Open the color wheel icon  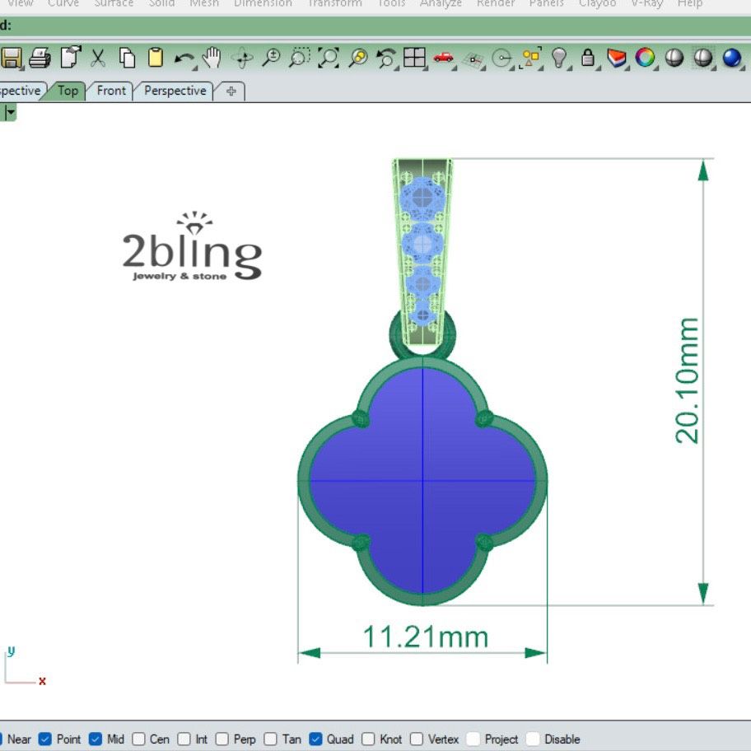coord(645,58)
